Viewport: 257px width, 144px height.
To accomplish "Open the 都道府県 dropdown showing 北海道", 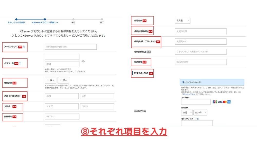I will (182, 20).
